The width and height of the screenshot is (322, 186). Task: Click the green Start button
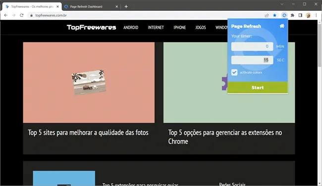[x=258, y=88]
